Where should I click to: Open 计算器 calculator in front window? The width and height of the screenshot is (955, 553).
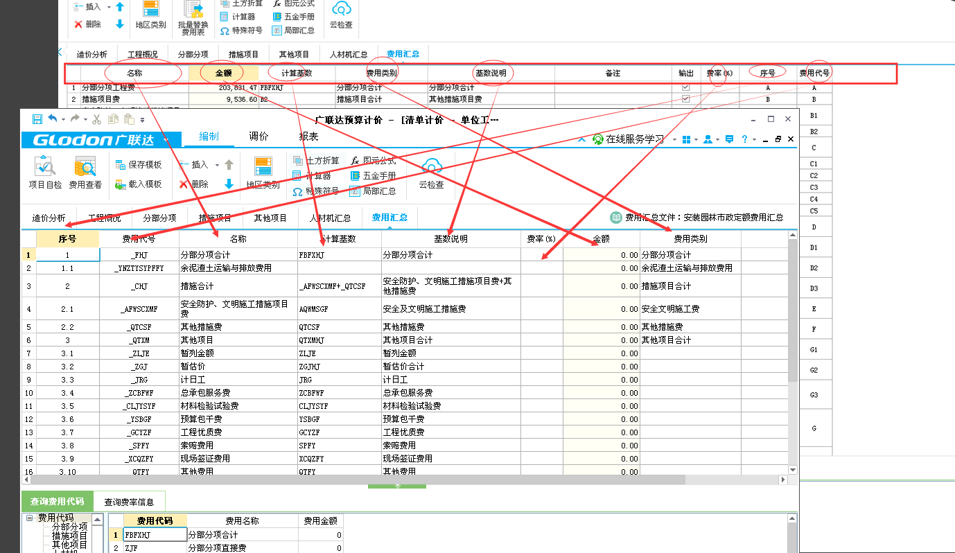coord(312,176)
